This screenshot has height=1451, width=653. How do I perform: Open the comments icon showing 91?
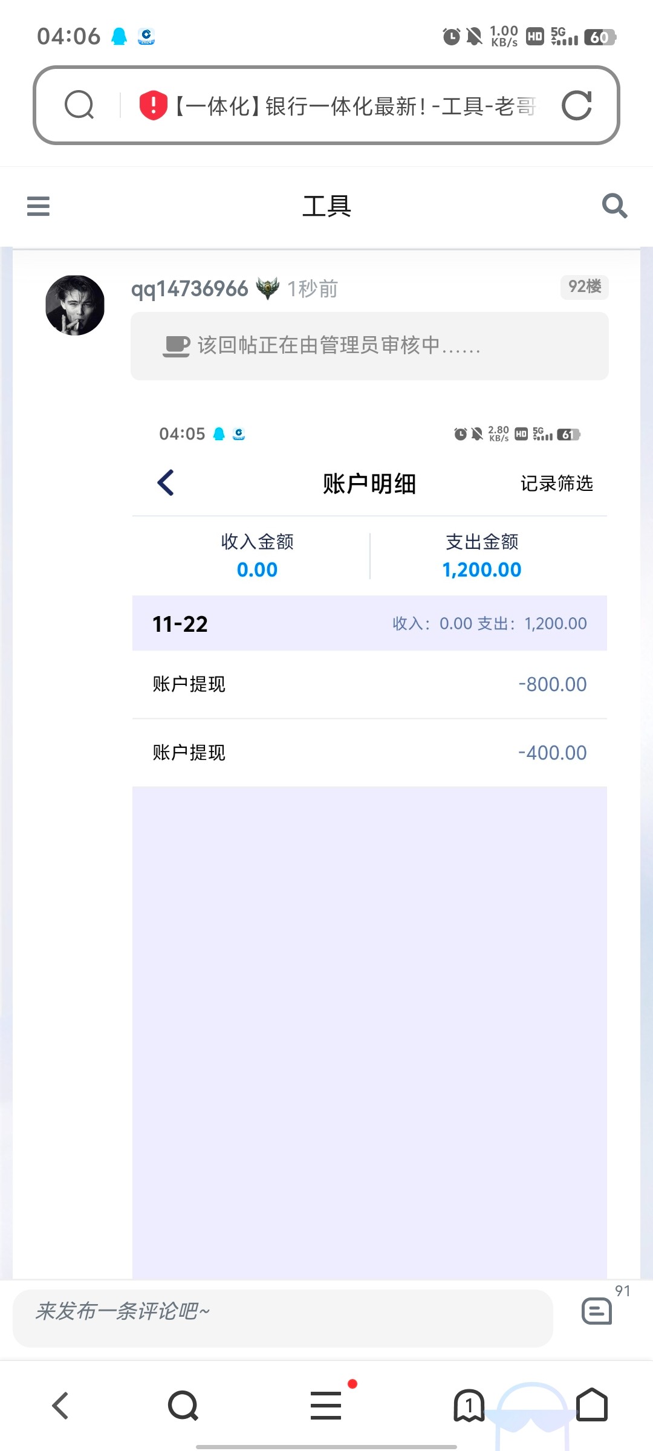pos(597,1312)
